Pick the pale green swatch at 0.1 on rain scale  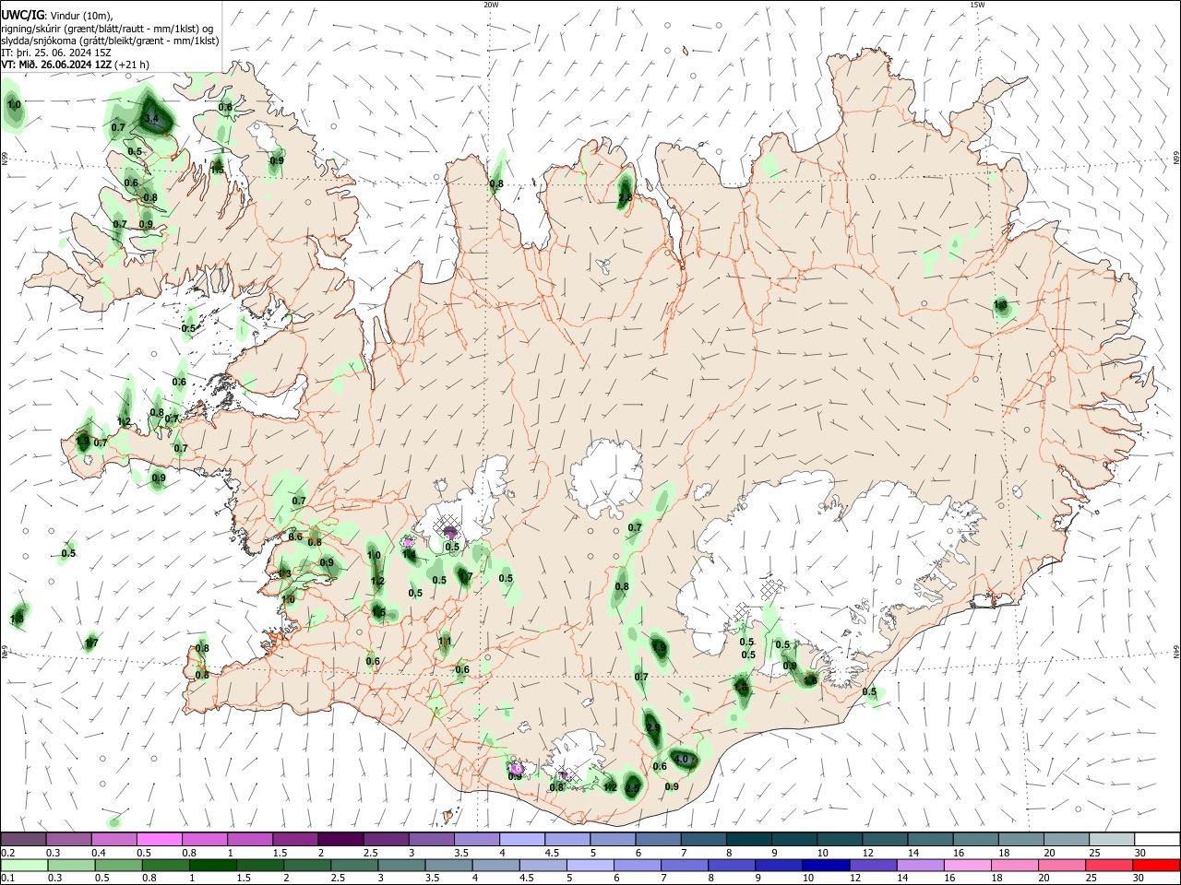point(24,865)
